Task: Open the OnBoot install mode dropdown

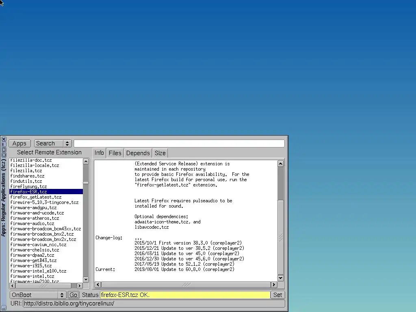Action: coord(38,295)
